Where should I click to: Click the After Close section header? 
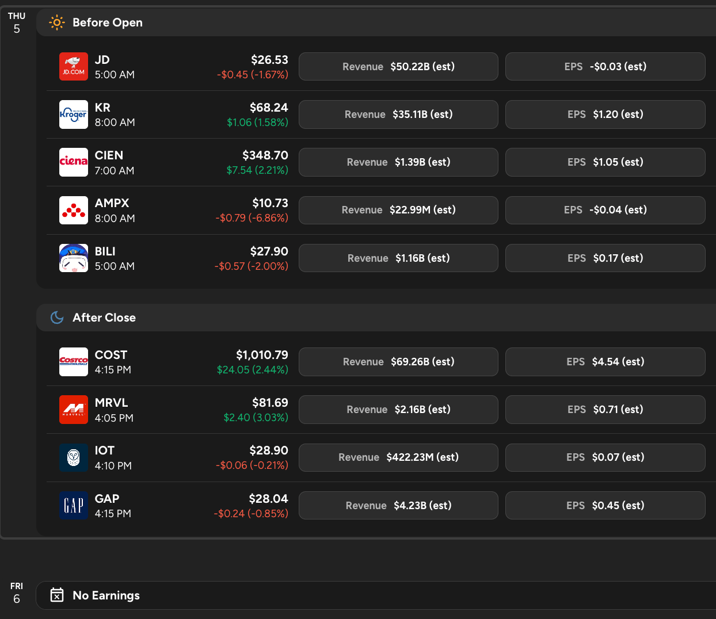click(376, 318)
